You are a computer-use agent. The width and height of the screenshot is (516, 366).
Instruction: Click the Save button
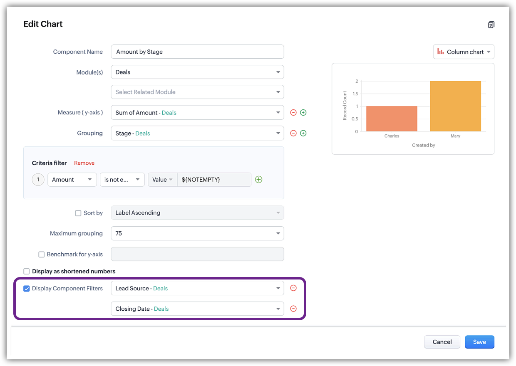point(479,342)
